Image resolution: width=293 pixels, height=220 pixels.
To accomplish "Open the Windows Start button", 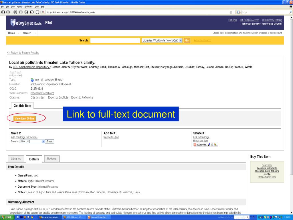I will click(7, 217).
